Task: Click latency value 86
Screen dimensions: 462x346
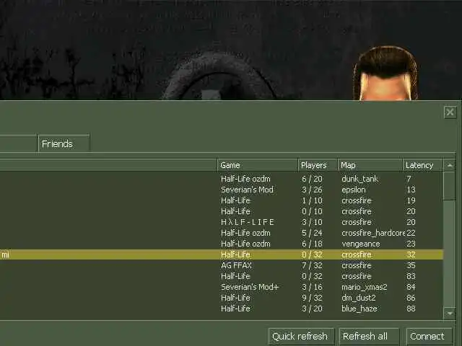Action: (411, 298)
